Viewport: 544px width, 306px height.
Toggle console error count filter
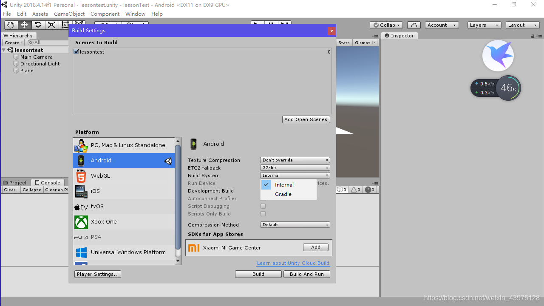click(x=370, y=190)
